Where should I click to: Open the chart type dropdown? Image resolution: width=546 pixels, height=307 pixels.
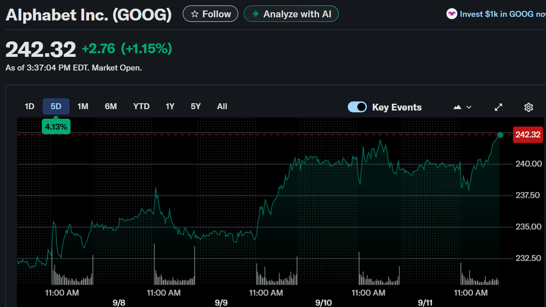click(x=463, y=107)
